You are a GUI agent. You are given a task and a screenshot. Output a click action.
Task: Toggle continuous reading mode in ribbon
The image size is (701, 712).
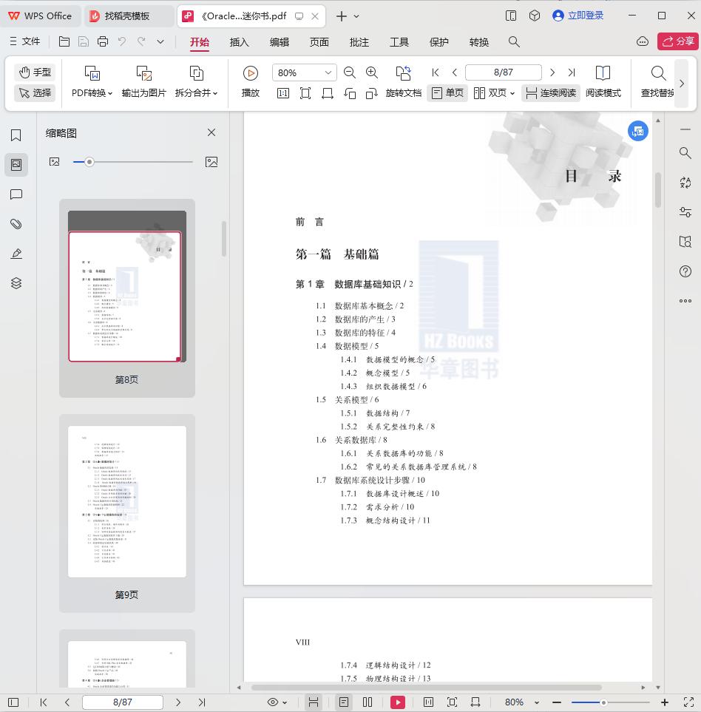click(x=551, y=93)
